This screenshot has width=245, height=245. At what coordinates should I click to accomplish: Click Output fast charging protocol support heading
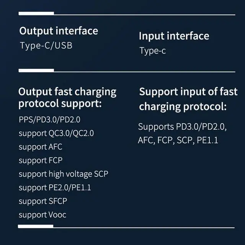point(67,97)
